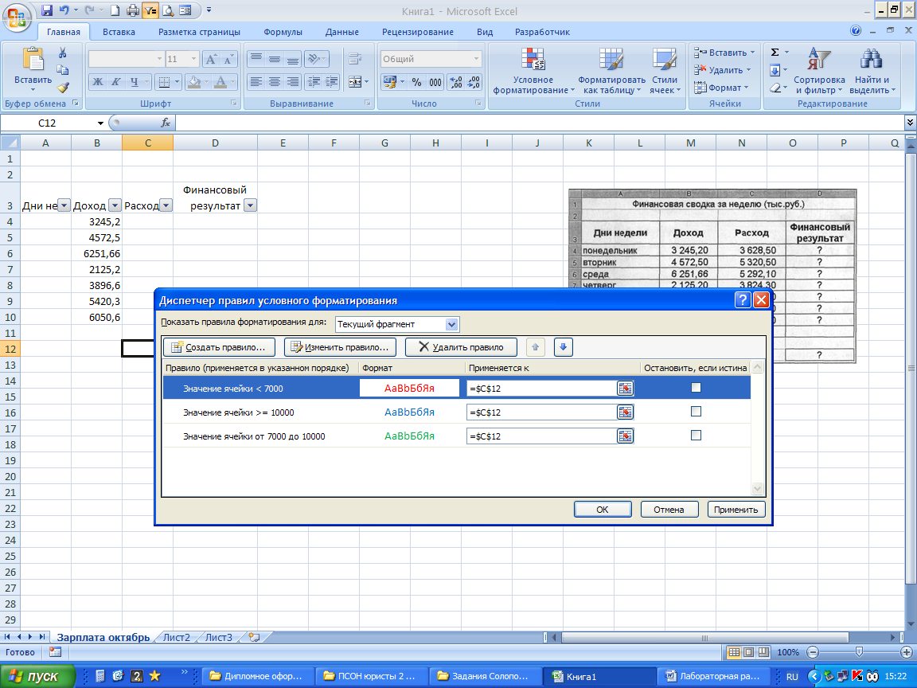Open filter dropdown for Финансовый результат column
The height and width of the screenshot is (688, 917).
(250, 205)
